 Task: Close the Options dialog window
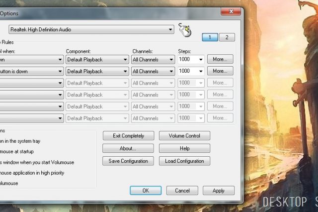(230, 11)
